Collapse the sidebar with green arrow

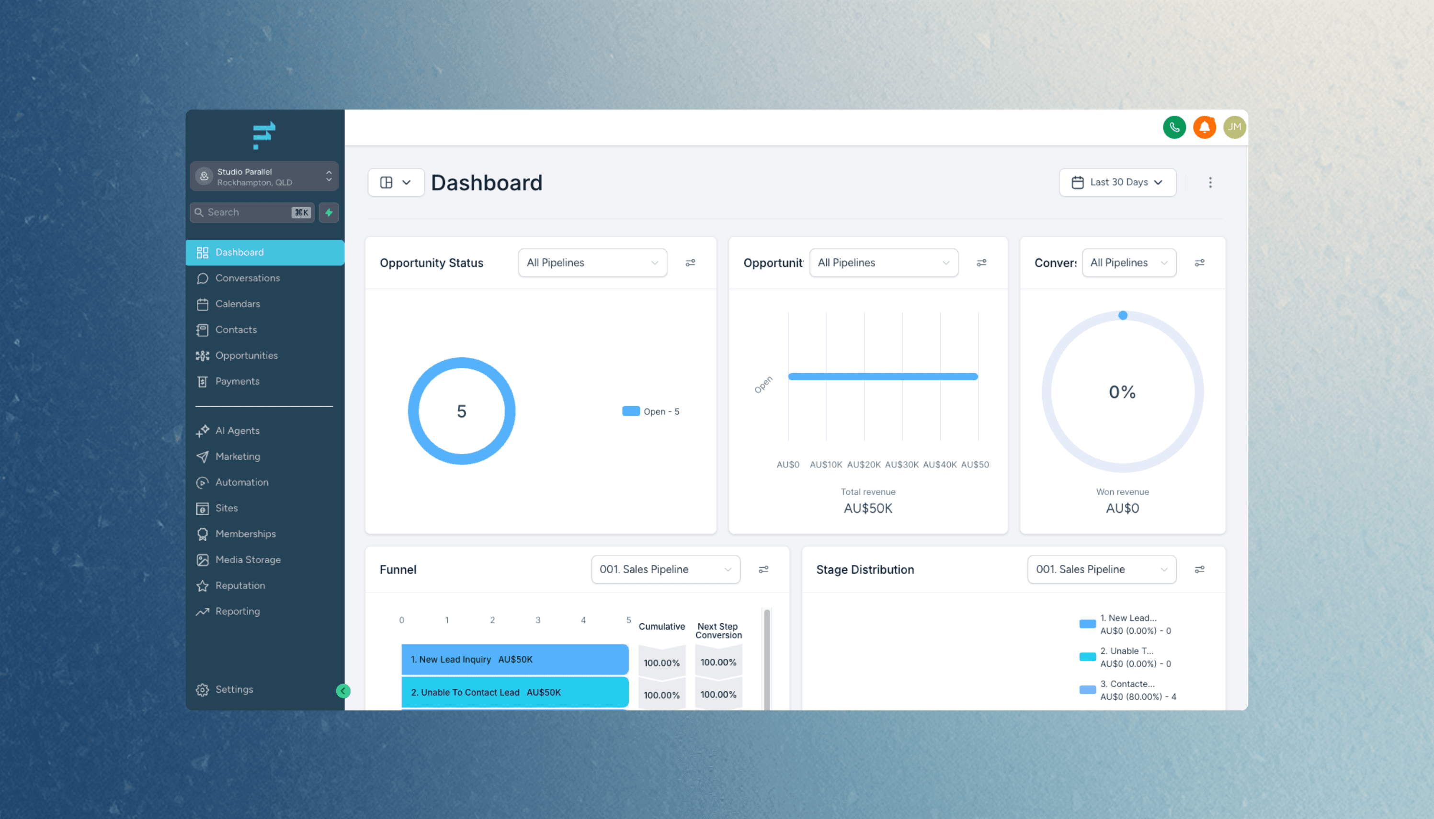tap(343, 691)
